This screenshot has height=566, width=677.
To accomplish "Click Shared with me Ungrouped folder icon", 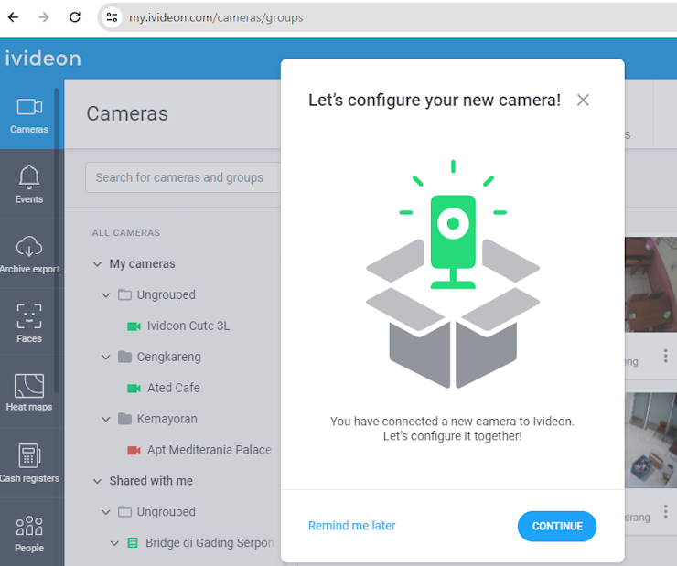I will [124, 512].
